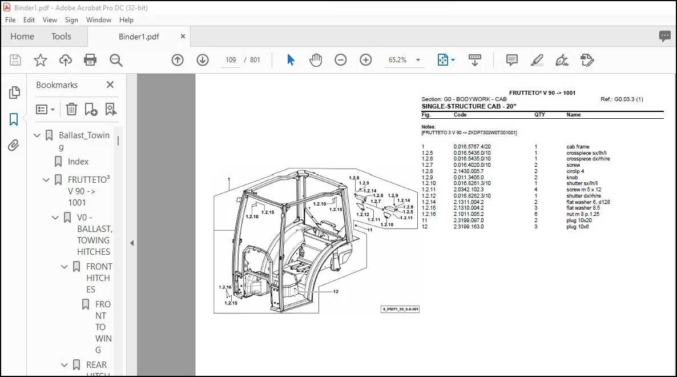The width and height of the screenshot is (677, 377).
Task: Click 'cab frame' part name in table
Action: (x=578, y=147)
